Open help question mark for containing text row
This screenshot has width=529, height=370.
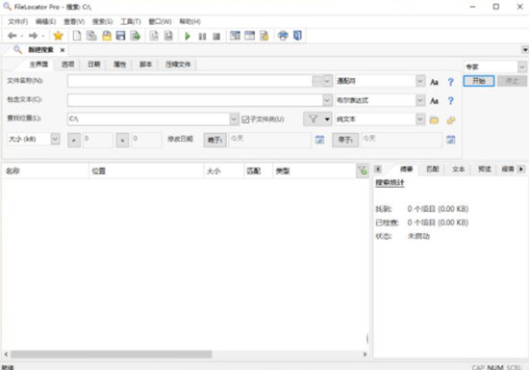[x=451, y=101]
